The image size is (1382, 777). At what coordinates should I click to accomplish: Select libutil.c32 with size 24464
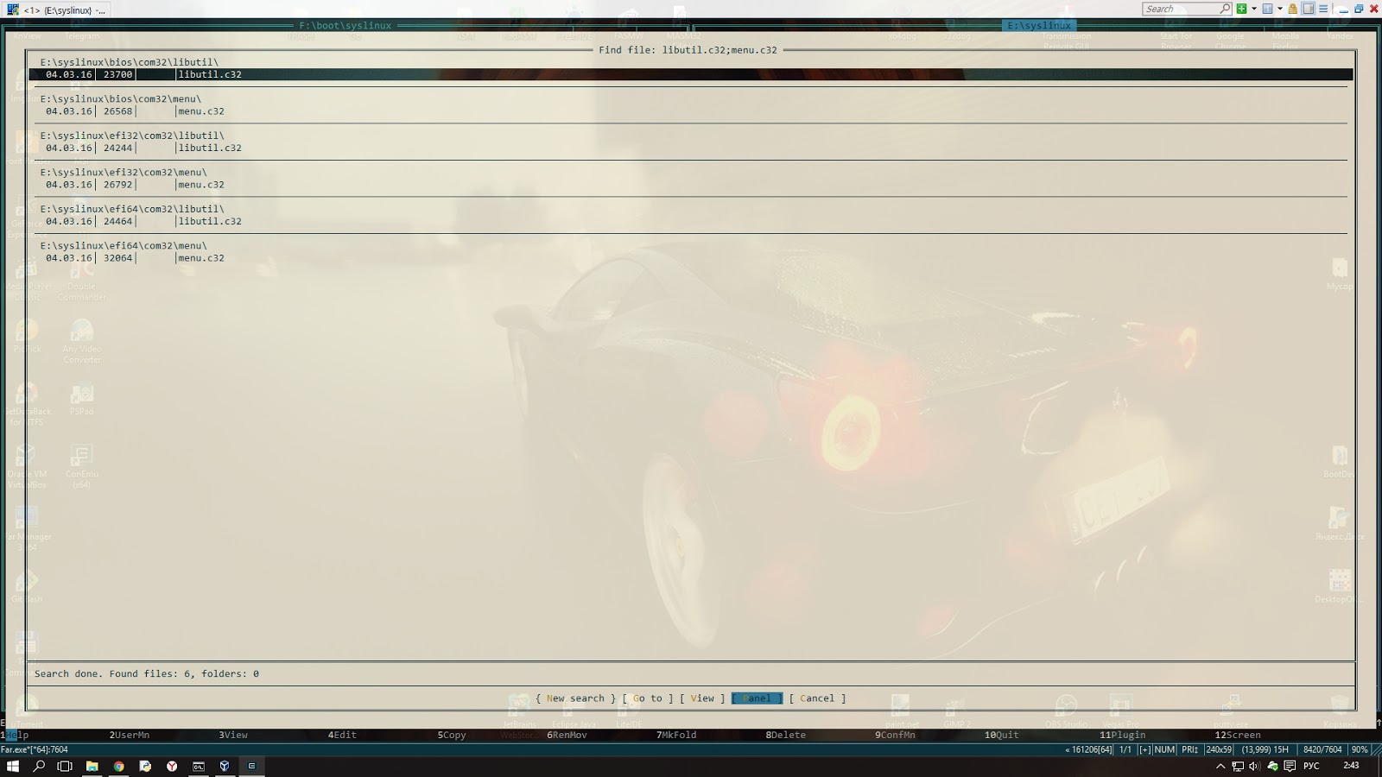pyautogui.click(x=690, y=221)
